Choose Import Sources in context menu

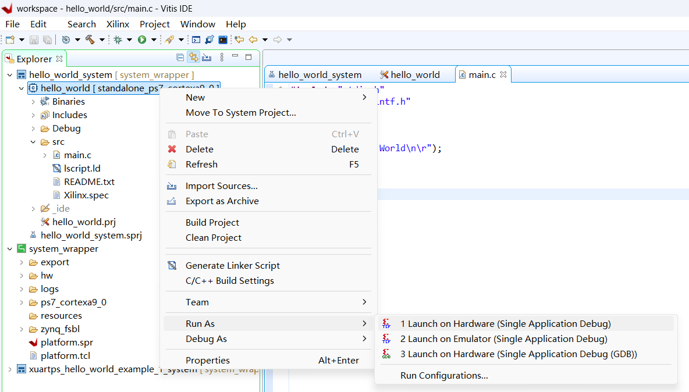[268, 186]
